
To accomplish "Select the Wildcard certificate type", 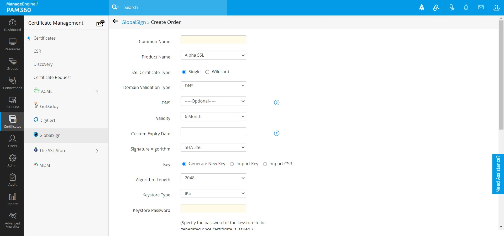I will click(207, 72).
